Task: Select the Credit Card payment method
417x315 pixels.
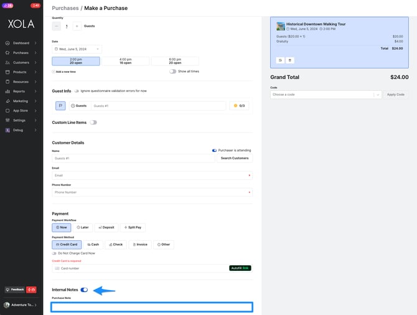Action: tap(67, 245)
